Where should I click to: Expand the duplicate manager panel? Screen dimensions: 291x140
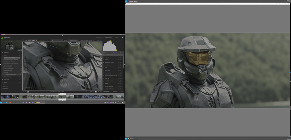(x=3, y=77)
